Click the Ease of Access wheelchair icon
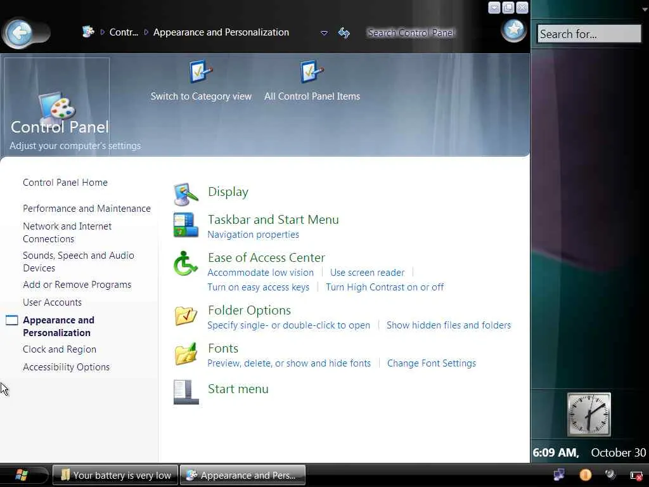Screen dimensions: 649x487 [x=186, y=263]
